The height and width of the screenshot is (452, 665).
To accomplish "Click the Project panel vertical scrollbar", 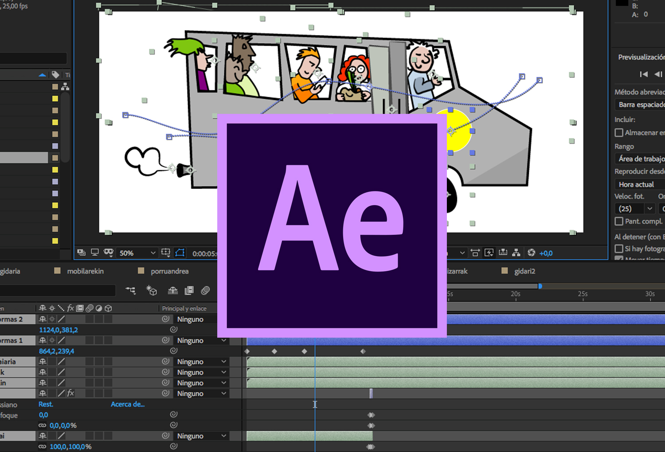I will coord(66,126).
